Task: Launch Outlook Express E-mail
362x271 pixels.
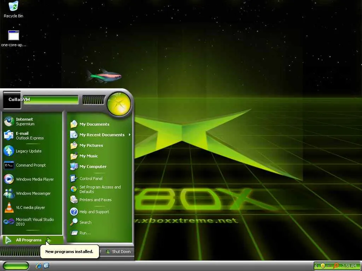Action: click(x=32, y=135)
